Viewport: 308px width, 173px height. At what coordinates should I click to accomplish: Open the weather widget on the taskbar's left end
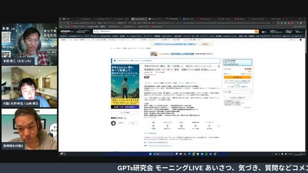pyautogui.click(x=63, y=154)
